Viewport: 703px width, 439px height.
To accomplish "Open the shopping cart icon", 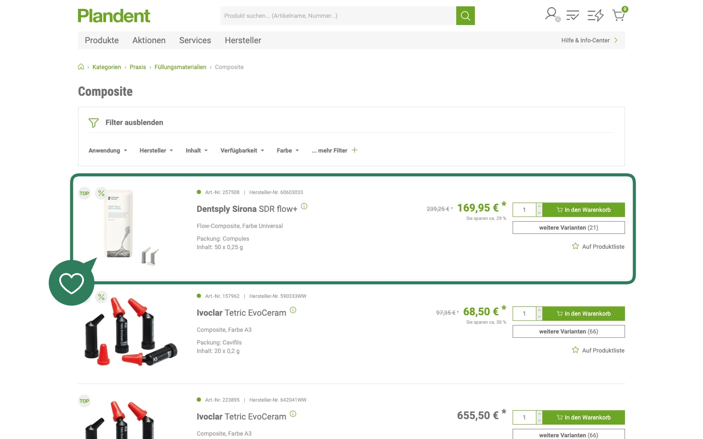I will pyautogui.click(x=619, y=14).
